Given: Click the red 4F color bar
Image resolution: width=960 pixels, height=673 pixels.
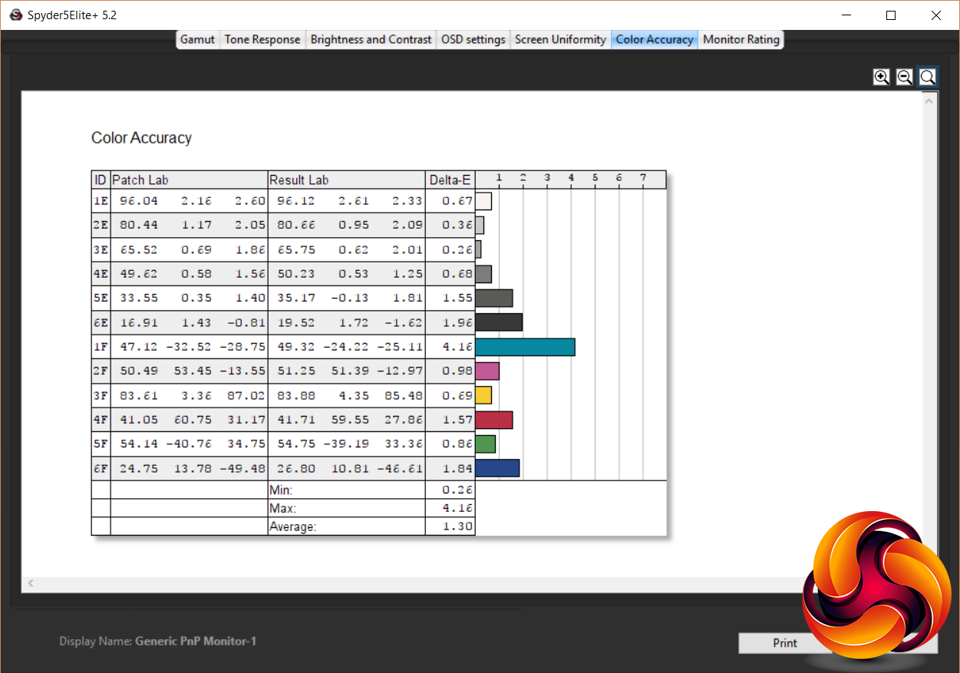Looking at the screenshot, I should point(493,420).
